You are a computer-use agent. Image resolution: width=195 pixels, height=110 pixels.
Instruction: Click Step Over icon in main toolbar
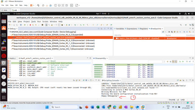click(36, 25)
